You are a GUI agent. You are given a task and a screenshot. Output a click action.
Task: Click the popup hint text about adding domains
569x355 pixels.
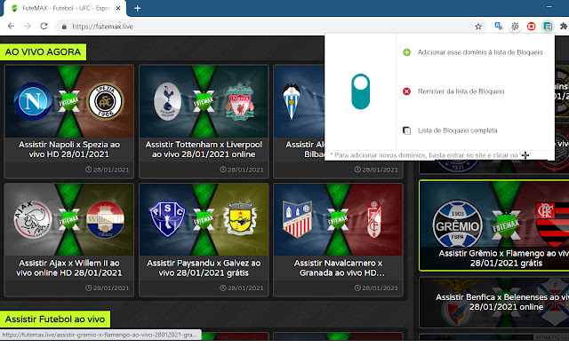tap(430, 155)
